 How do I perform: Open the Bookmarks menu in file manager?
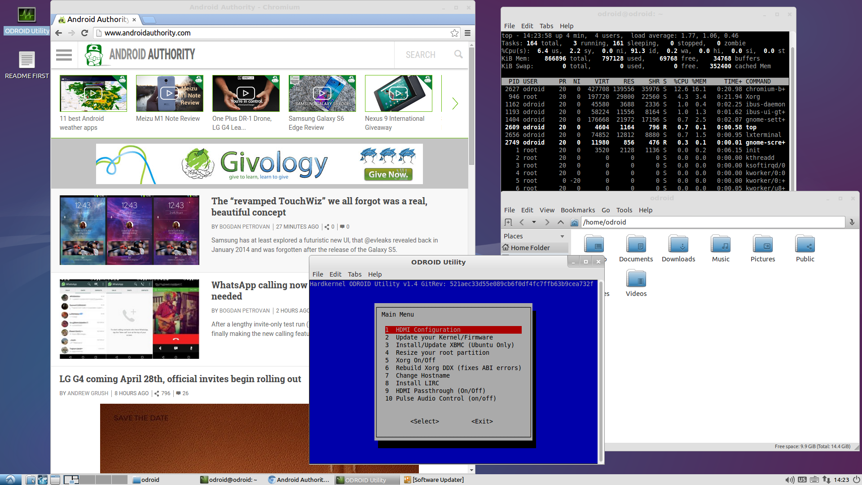[x=577, y=210]
